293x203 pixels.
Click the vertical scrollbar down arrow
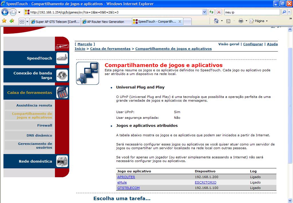(x=290, y=201)
